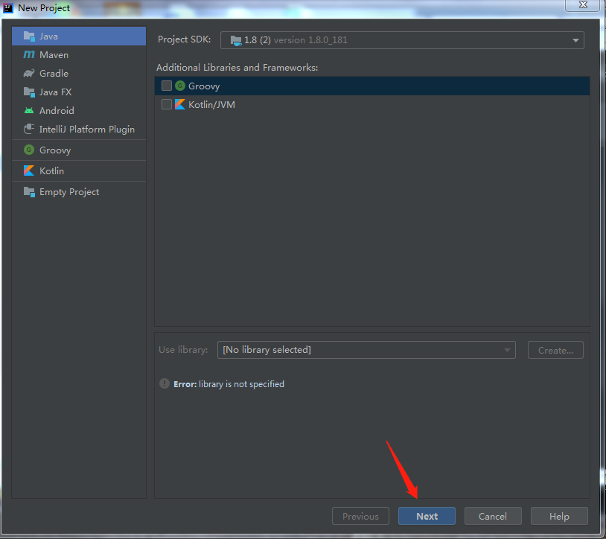Click the SDK folder icon in dropdown

click(x=236, y=40)
